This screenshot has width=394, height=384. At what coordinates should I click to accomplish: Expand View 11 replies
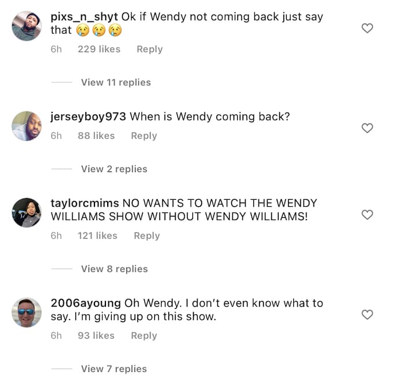[x=116, y=82]
